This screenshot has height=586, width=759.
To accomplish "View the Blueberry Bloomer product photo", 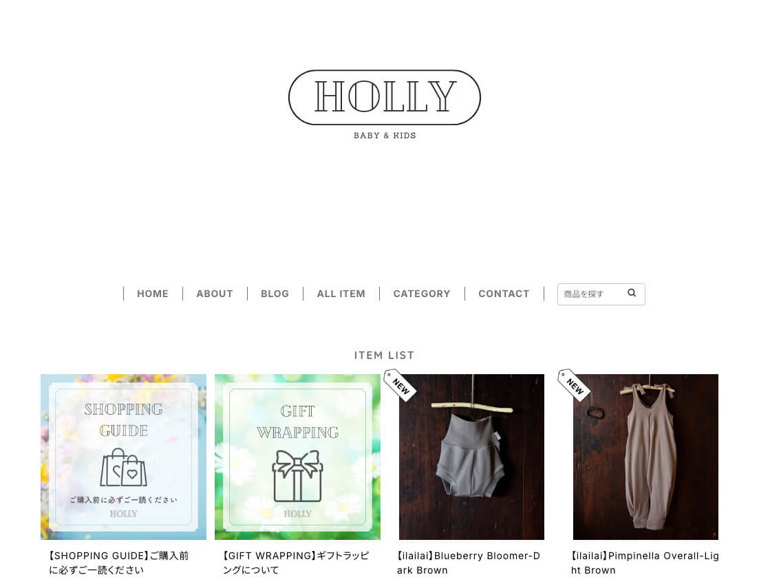I will click(x=471, y=457).
